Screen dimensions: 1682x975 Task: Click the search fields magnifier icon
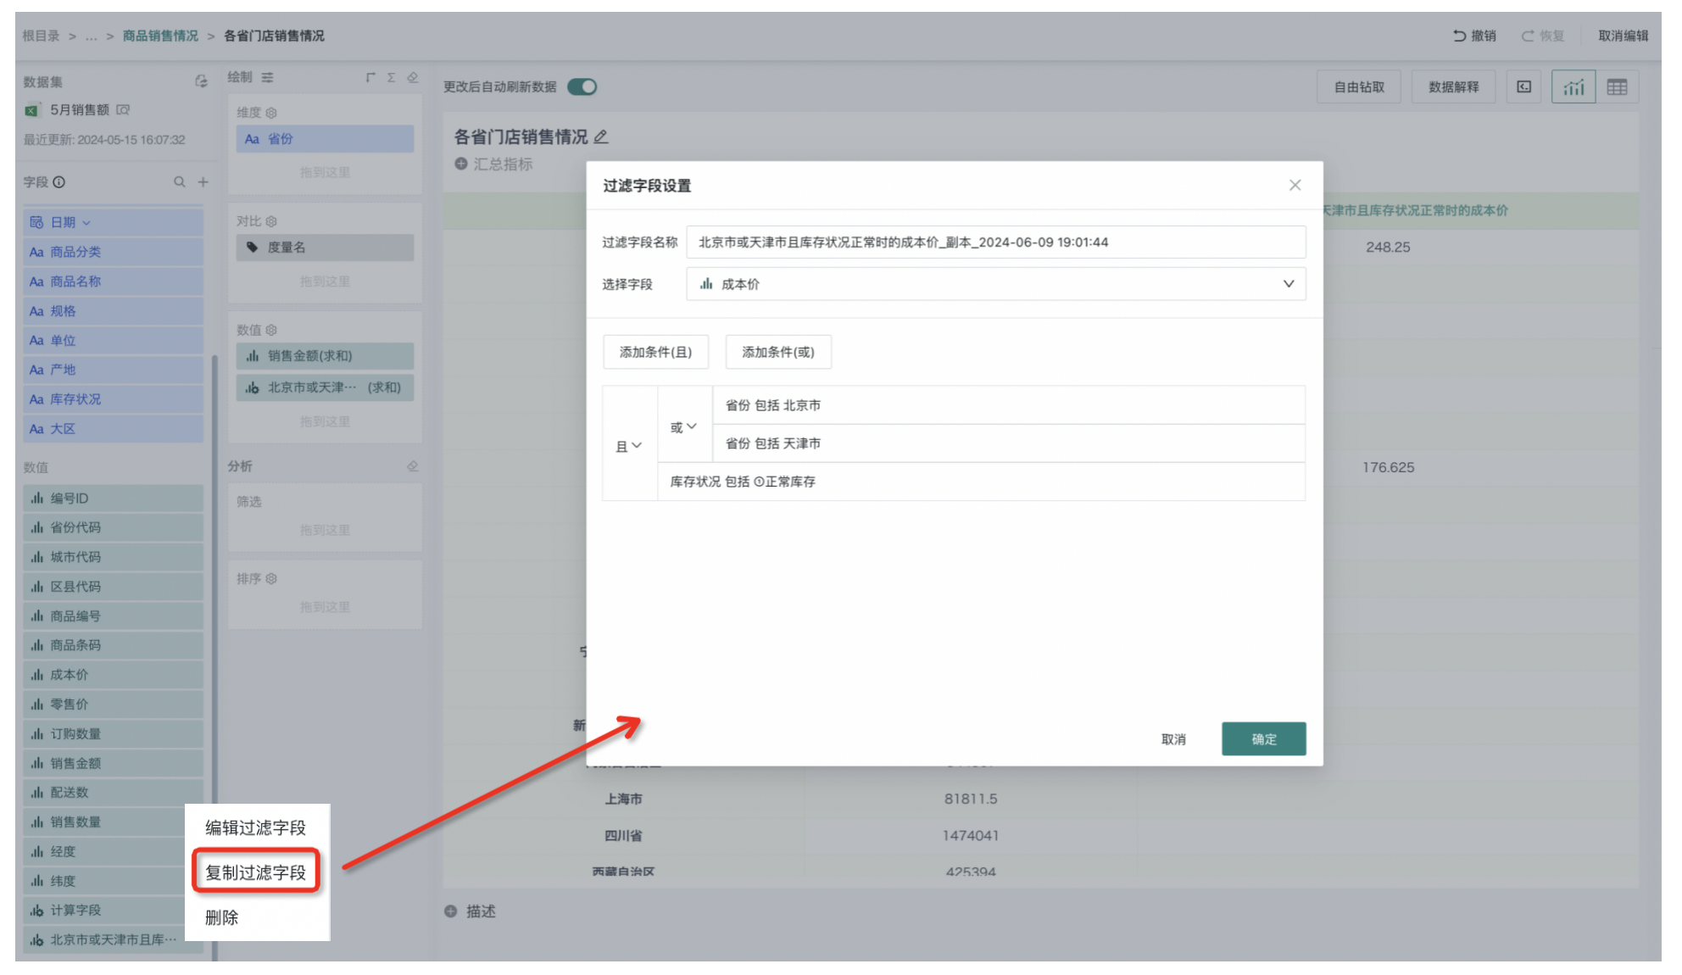179,182
